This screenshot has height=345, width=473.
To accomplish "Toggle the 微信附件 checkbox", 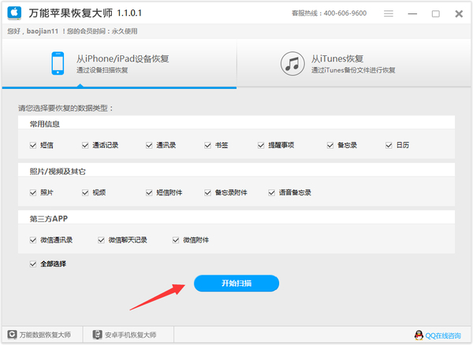I will pos(176,240).
